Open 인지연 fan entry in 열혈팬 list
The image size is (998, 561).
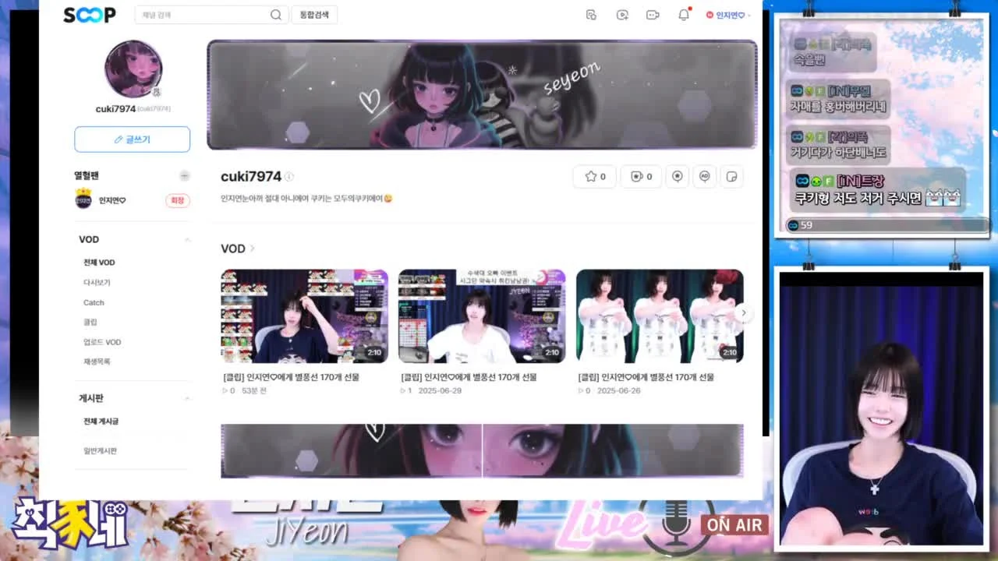tap(101, 200)
